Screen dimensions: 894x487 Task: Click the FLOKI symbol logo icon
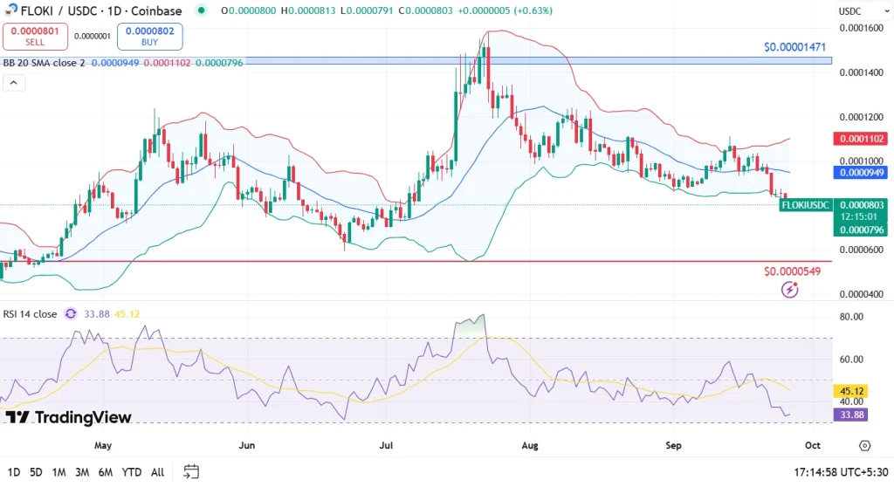[x=10, y=10]
